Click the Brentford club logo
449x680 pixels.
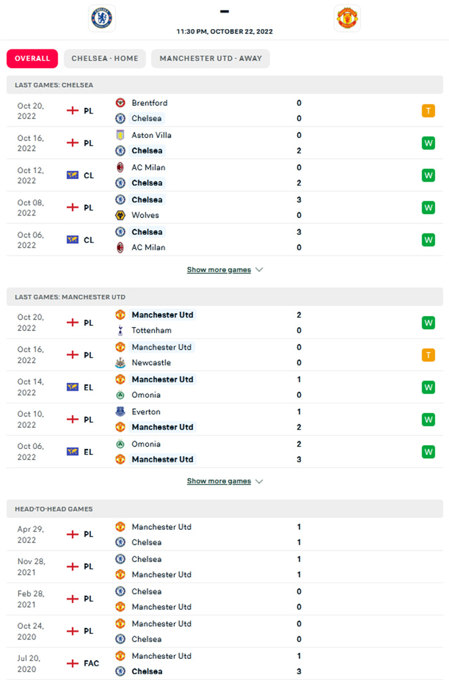tap(120, 103)
